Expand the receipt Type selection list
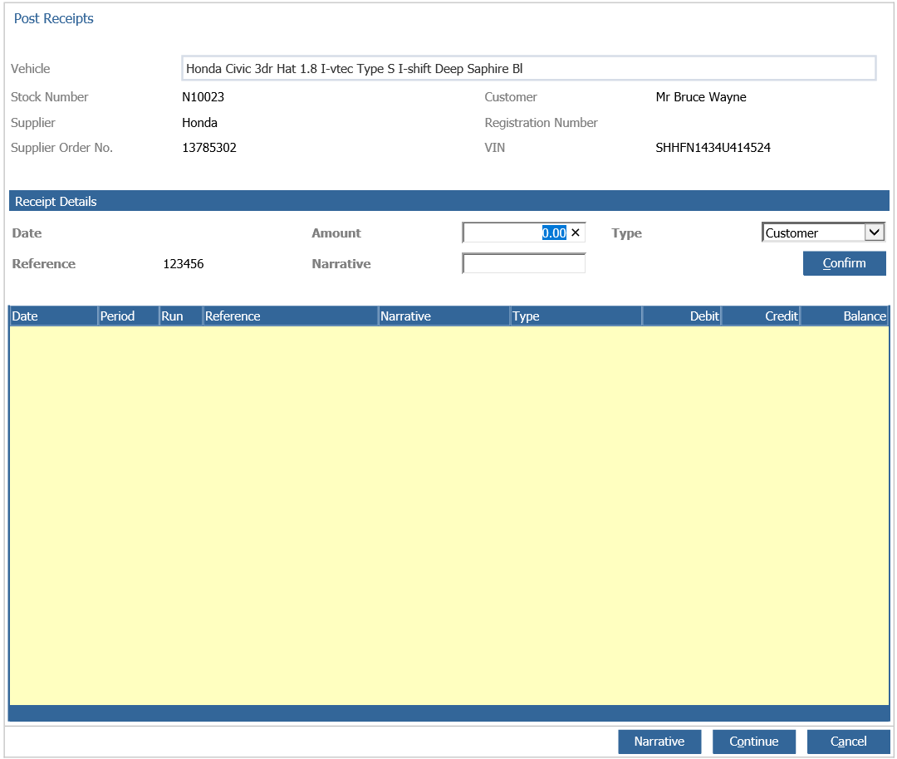The width and height of the screenshot is (897, 759). point(876,232)
